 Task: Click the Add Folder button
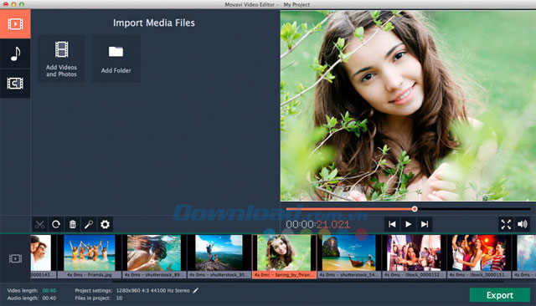[116, 59]
